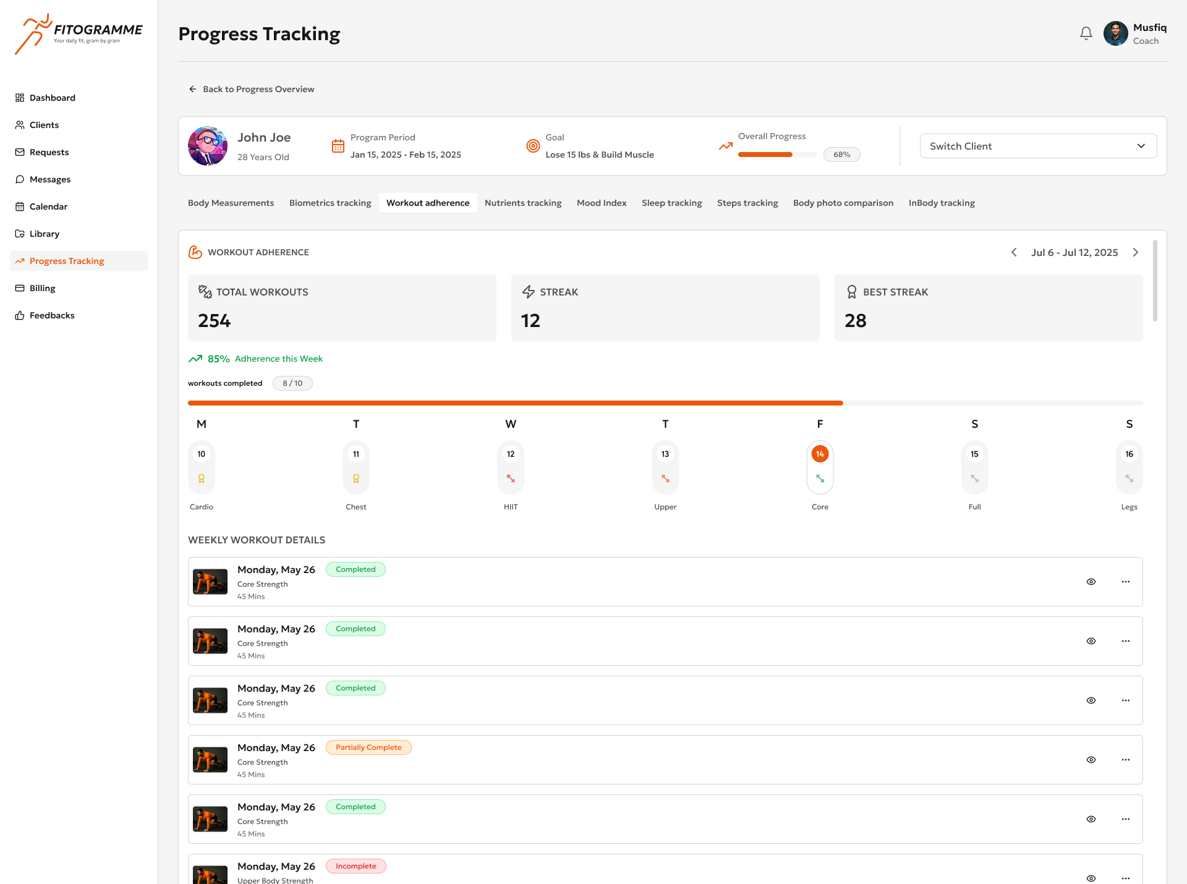Screen dimensions: 1187x884
Task: Go to the previous week with the left chevron
Action: tap(1014, 252)
